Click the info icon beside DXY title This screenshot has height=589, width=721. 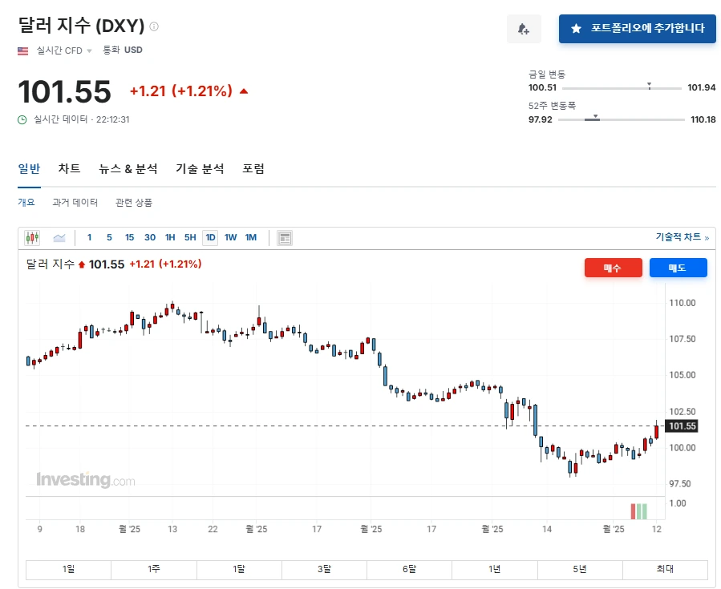pyautogui.click(x=154, y=26)
